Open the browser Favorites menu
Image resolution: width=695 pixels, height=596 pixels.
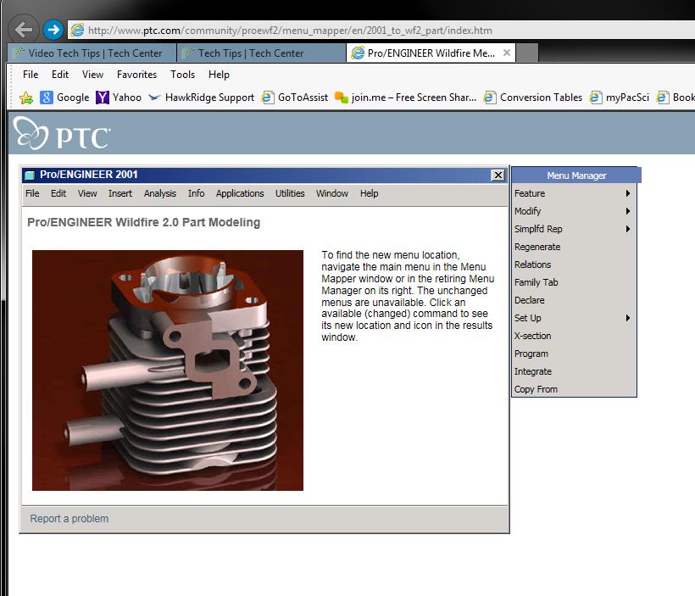tap(136, 75)
